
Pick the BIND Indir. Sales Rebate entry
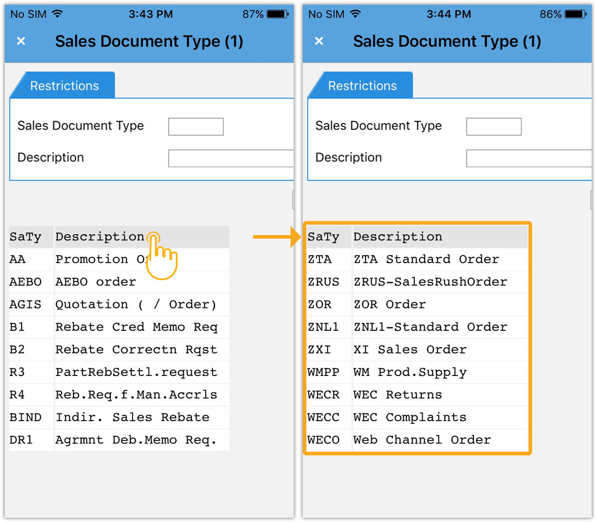(x=132, y=418)
